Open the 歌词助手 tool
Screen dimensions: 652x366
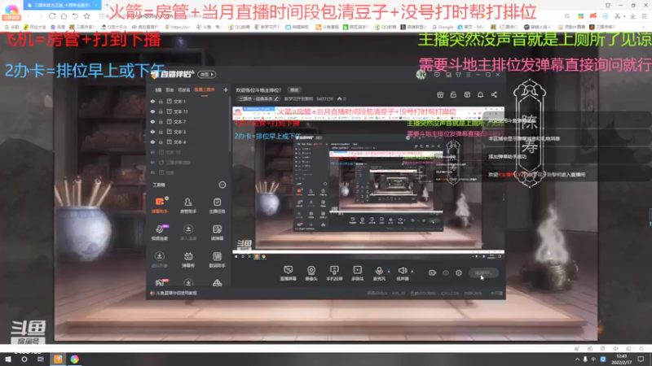[217, 259]
